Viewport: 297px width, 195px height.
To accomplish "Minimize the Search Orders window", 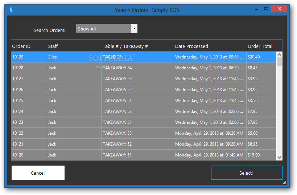I will tap(256, 9).
